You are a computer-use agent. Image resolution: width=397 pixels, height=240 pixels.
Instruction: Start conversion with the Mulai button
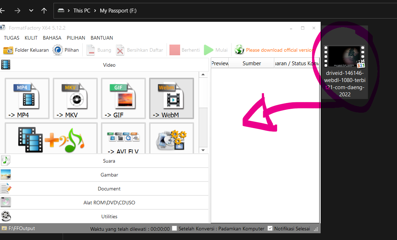pyautogui.click(x=216, y=50)
